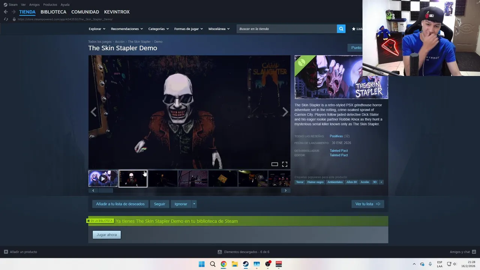Screen dimensions: 480x270
Task: Open the Recomendaciones dropdown menu
Action: click(127, 29)
